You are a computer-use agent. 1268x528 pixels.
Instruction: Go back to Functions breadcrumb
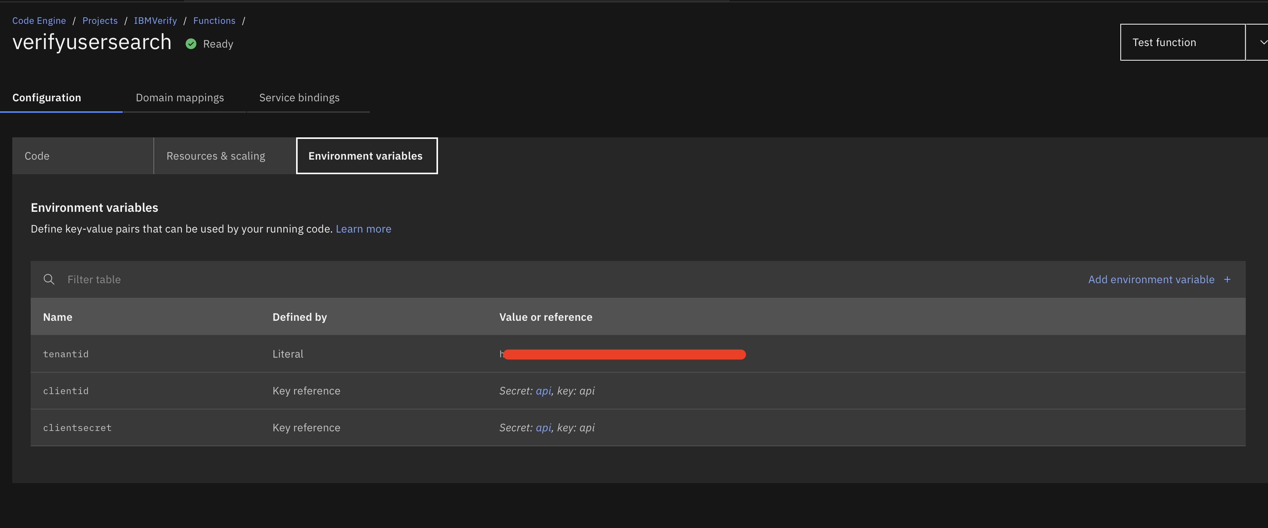click(214, 21)
